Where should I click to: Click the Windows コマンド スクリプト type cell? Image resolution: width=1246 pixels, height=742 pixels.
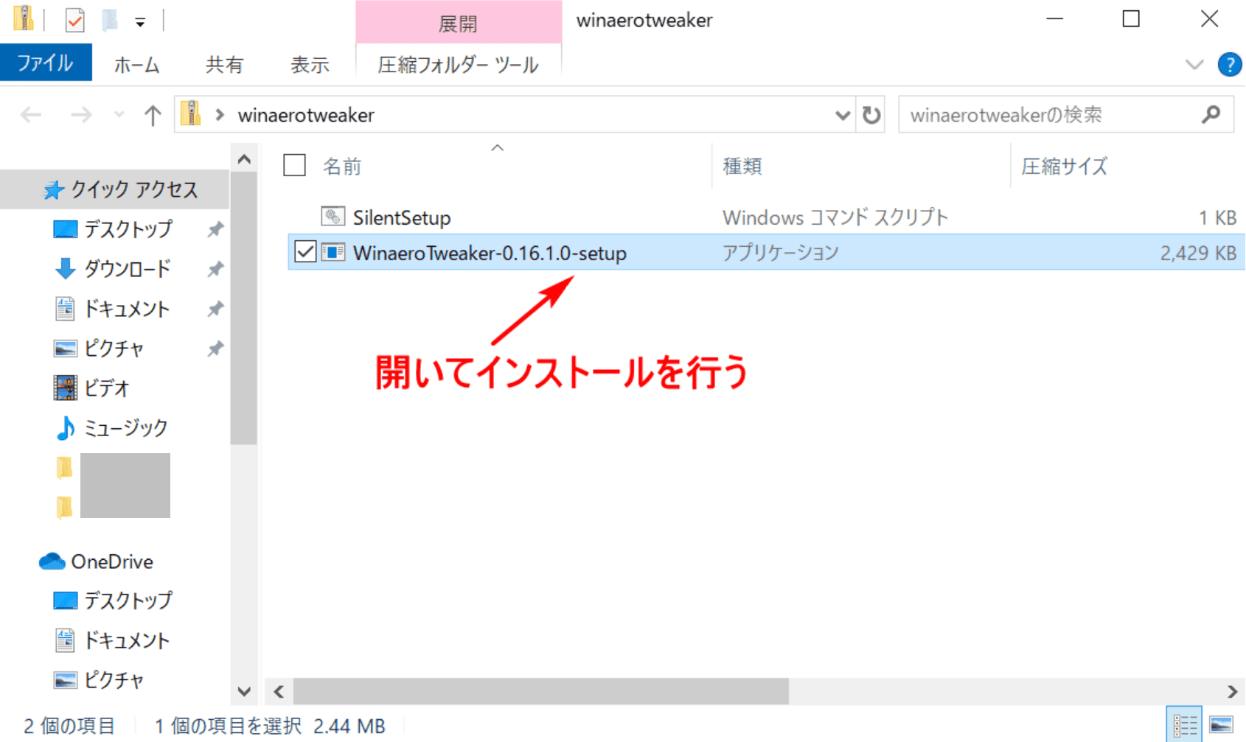tap(835, 218)
